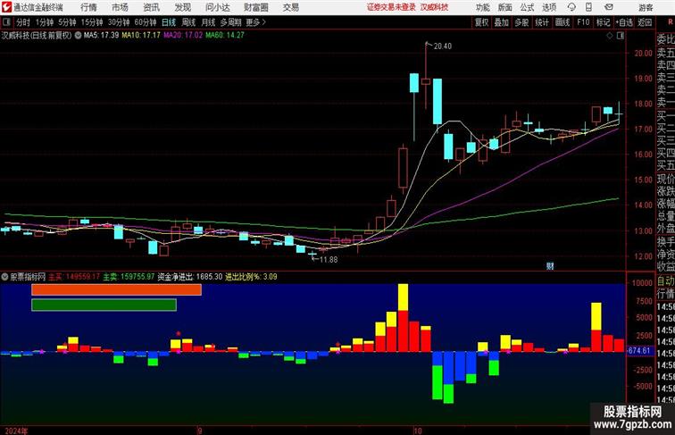The width and height of the screenshot is (675, 435).
Task: Click the 股票指标网 indicator name
Action: [28, 277]
